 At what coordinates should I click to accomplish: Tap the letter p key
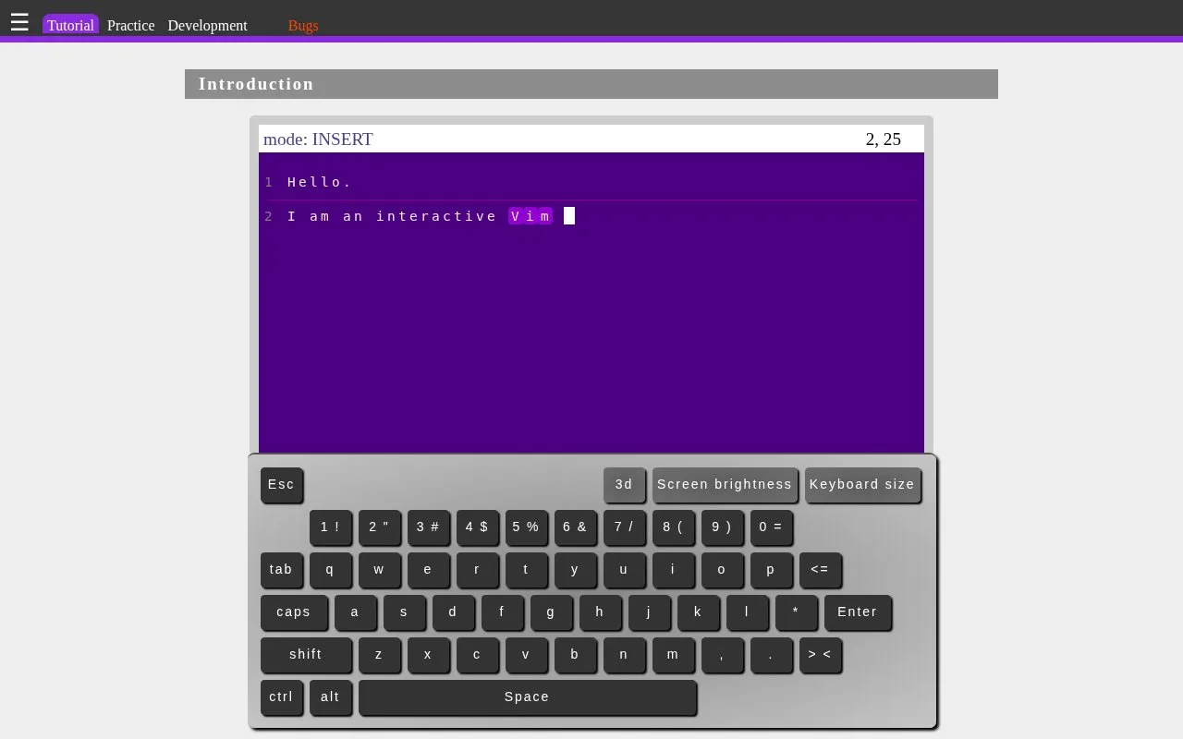click(x=771, y=570)
